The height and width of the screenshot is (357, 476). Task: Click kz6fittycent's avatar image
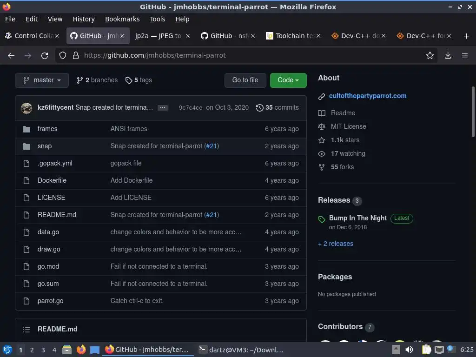pos(26,108)
